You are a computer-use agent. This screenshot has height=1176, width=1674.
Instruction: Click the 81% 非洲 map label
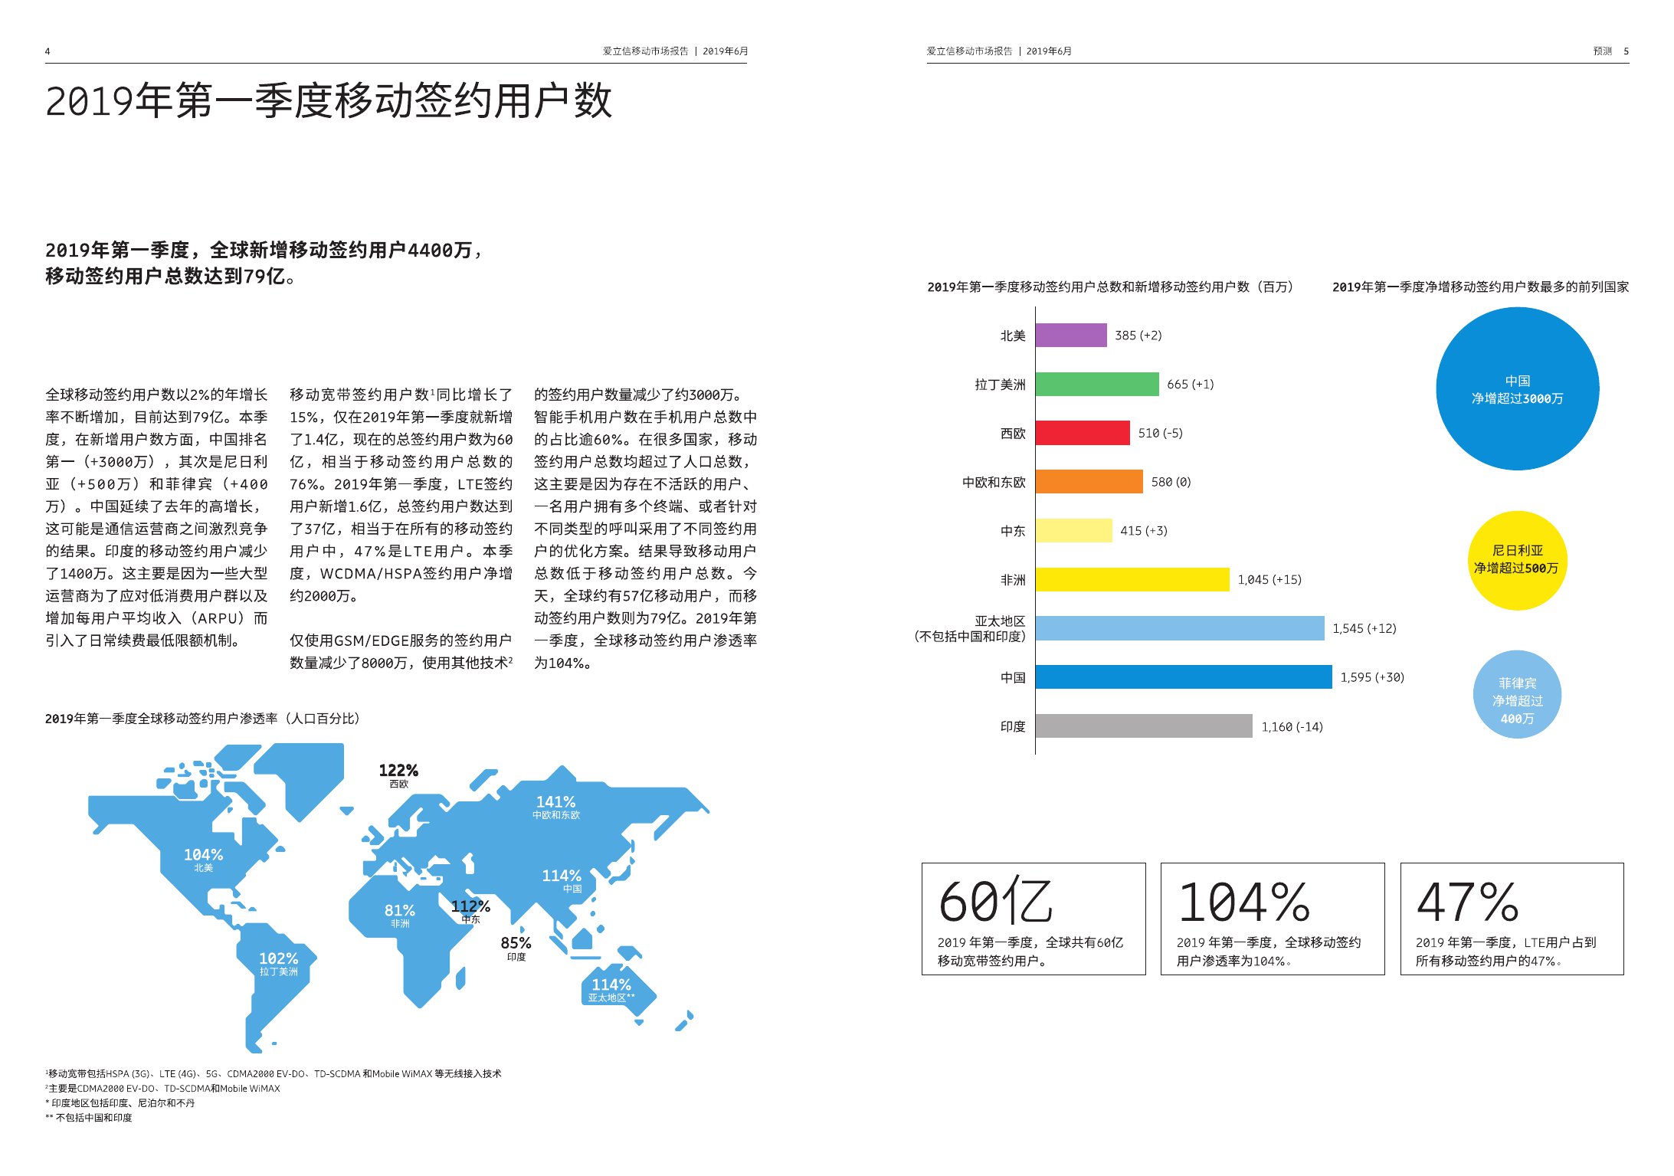click(x=399, y=915)
